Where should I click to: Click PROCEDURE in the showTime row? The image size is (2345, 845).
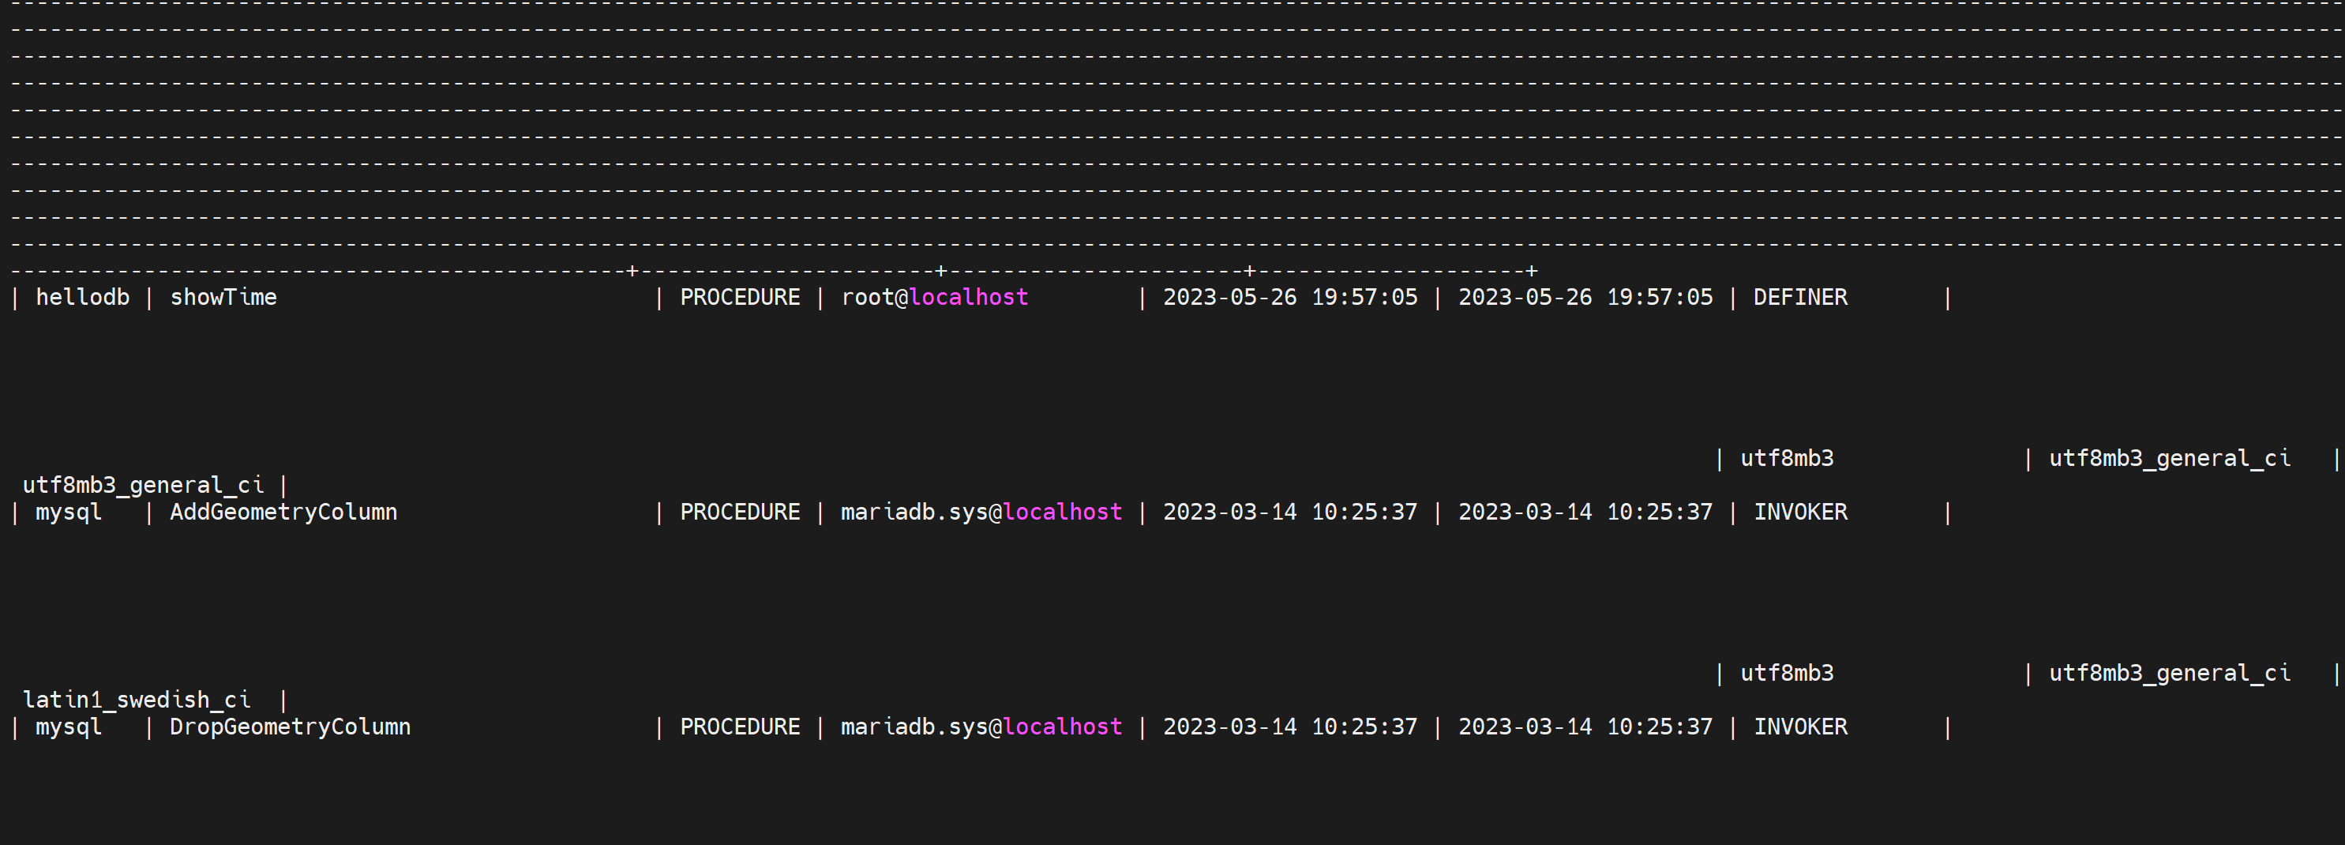pos(739,298)
